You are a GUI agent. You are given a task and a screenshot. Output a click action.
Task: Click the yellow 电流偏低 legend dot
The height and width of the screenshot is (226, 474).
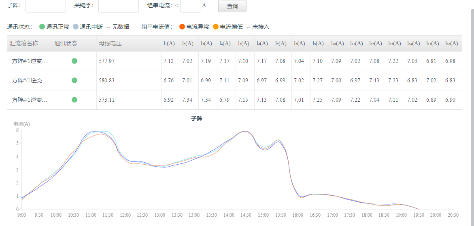pos(216,27)
